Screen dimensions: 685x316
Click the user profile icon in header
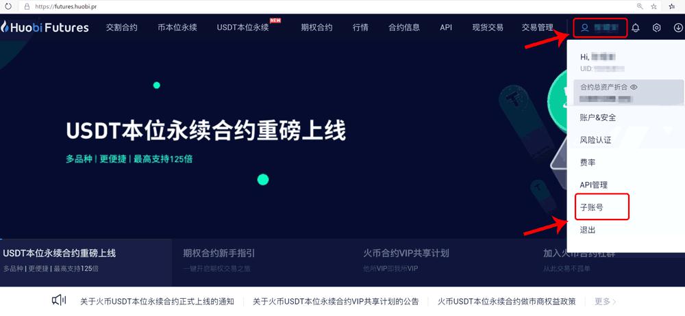(x=585, y=27)
